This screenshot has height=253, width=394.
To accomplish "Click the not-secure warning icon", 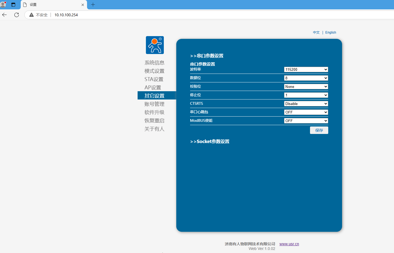I will (x=31, y=15).
